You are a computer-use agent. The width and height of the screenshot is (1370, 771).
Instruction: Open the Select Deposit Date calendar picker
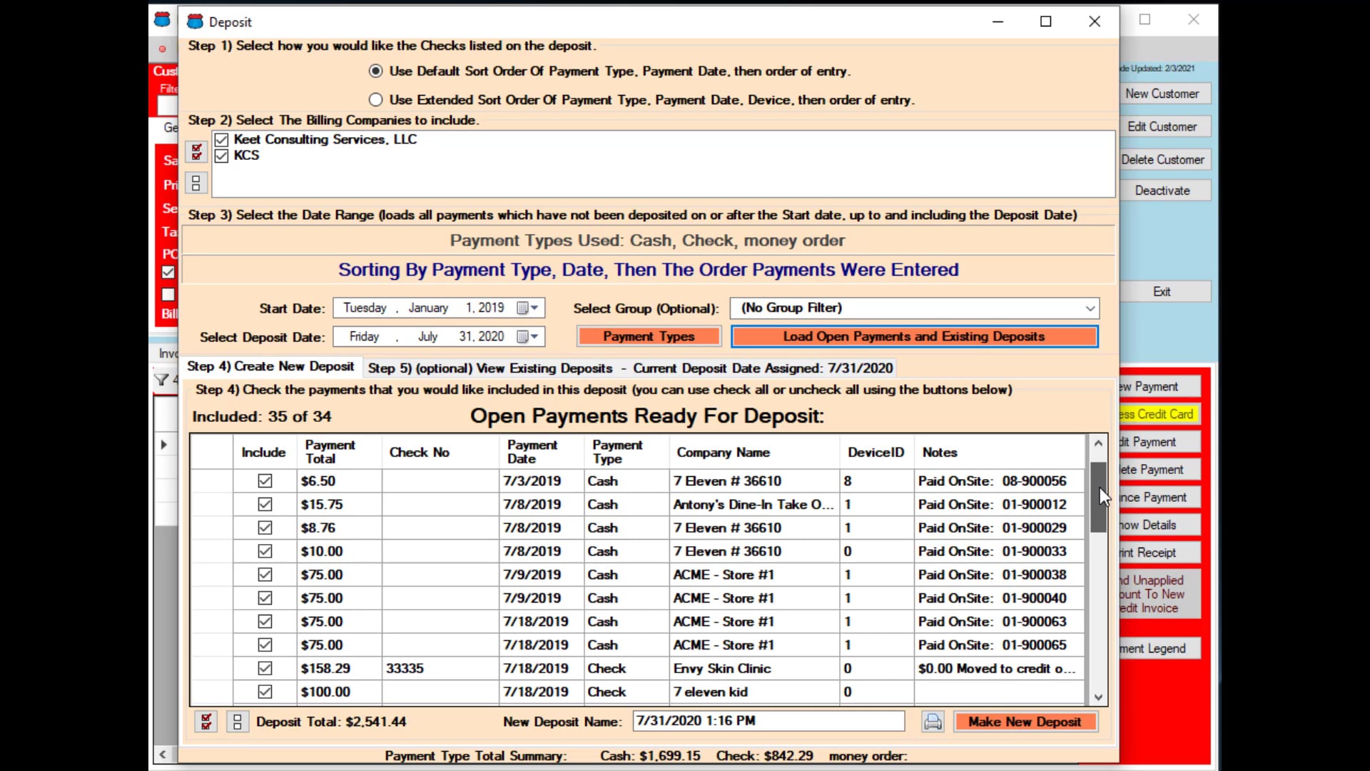tap(527, 336)
